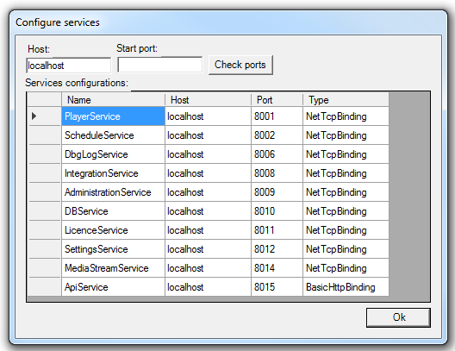
Task: Click the Check ports button
Action: click(240, 65)
